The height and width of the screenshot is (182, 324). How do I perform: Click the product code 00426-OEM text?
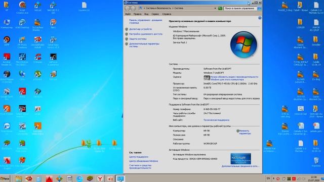point(204,159)
